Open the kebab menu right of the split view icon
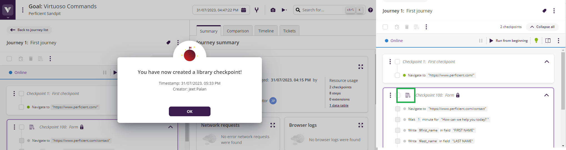The height and width of the screenshot is (150, 566). click(x=559, y=41)
